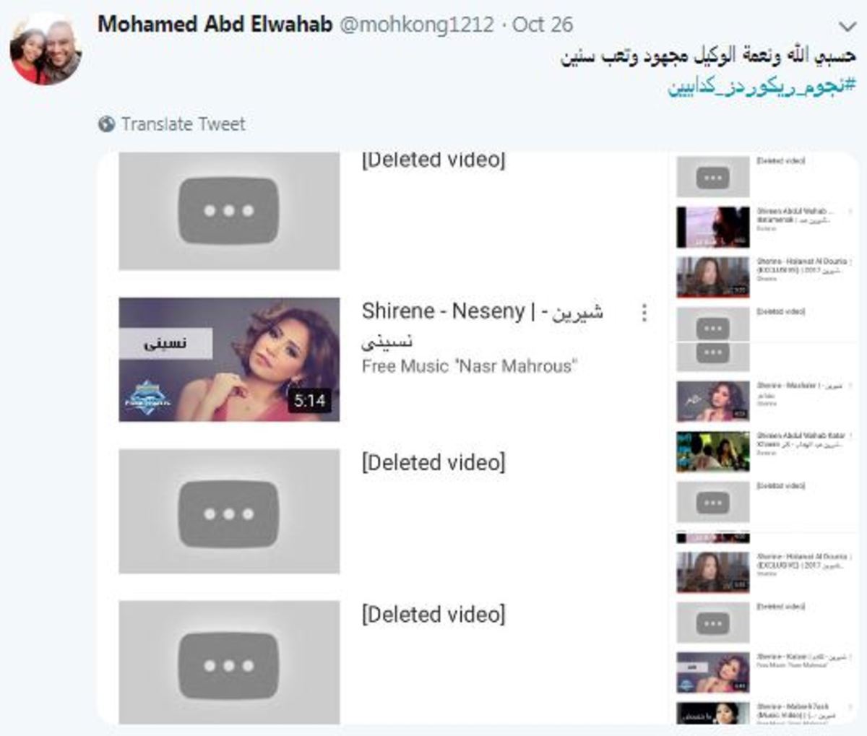867x736 pixels.
Task: Click the globe icon beside Translate Tweet
Action: coord(106,124)
